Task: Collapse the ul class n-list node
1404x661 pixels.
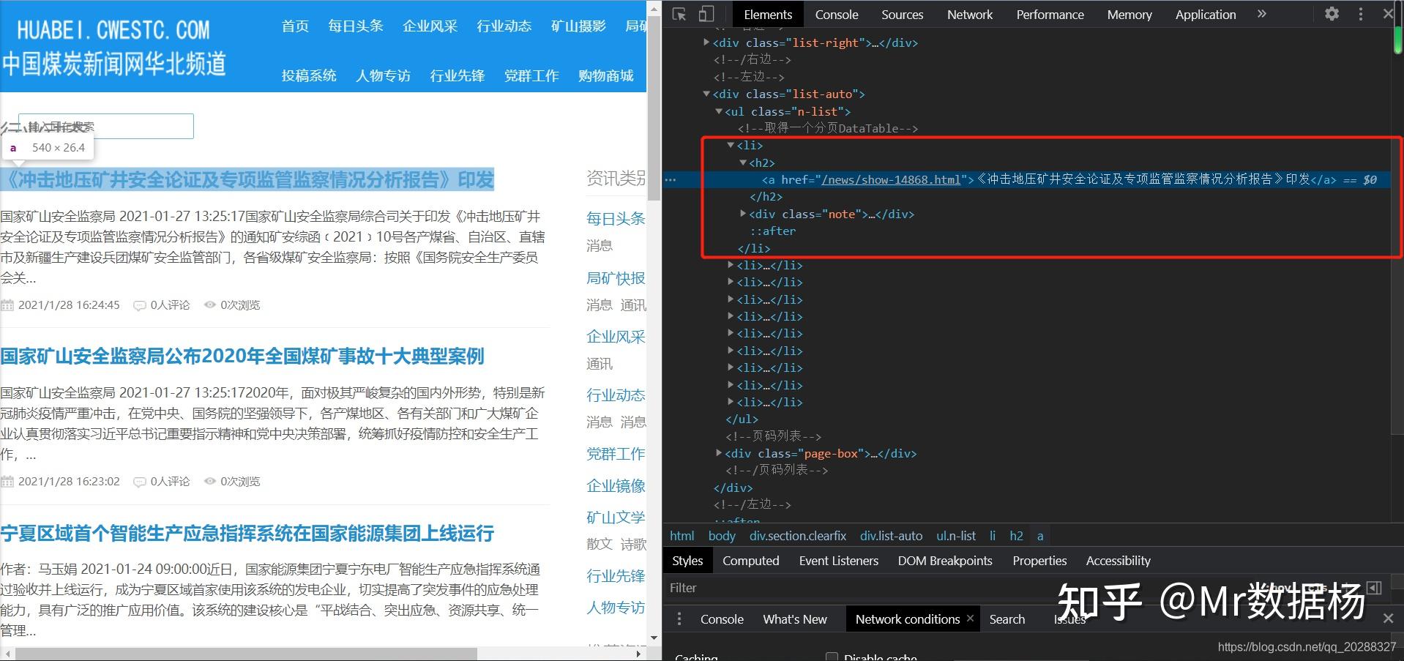Action: (x=719, y=111)
